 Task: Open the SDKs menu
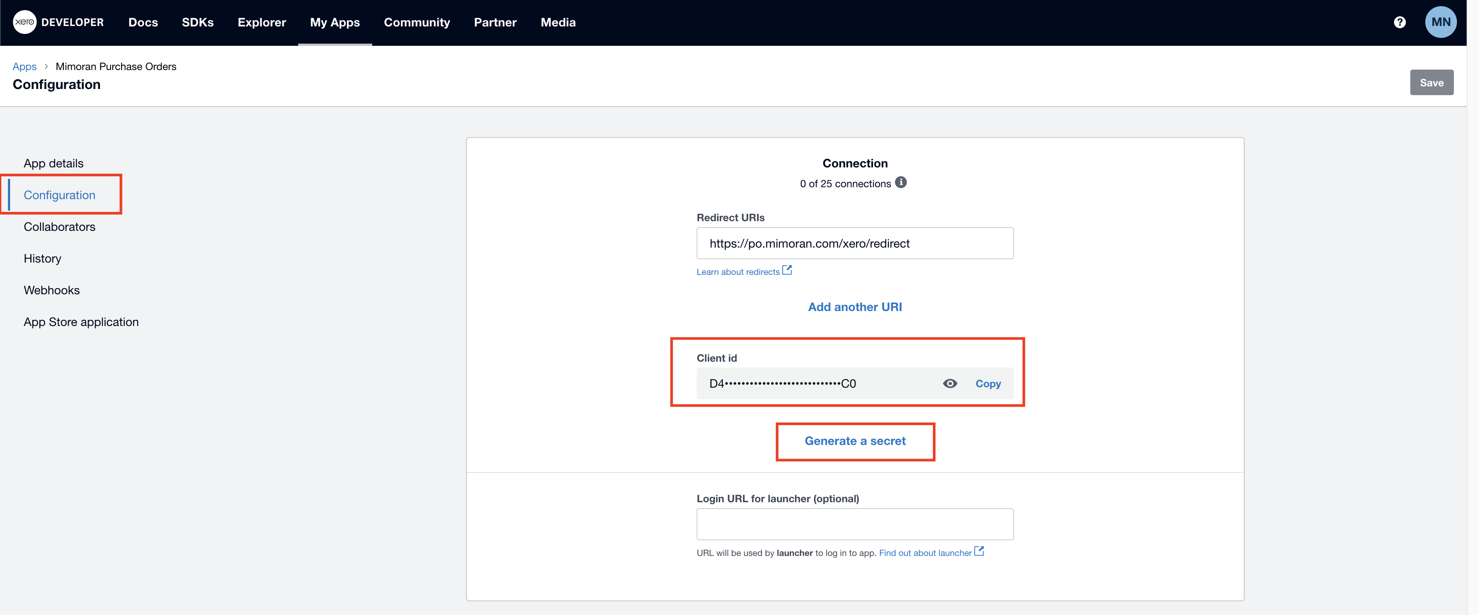point(197,22)
